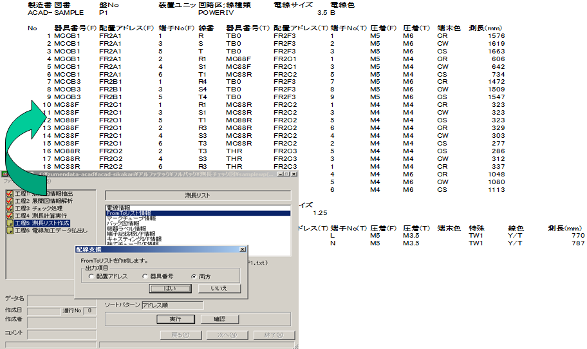Click the 実行 button
This screenshot has height=349, width=587.
[175, 319]
